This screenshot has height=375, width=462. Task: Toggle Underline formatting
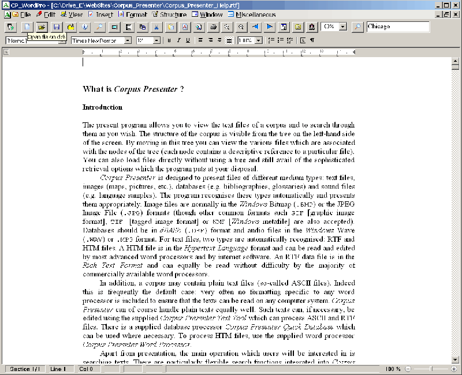188,40
